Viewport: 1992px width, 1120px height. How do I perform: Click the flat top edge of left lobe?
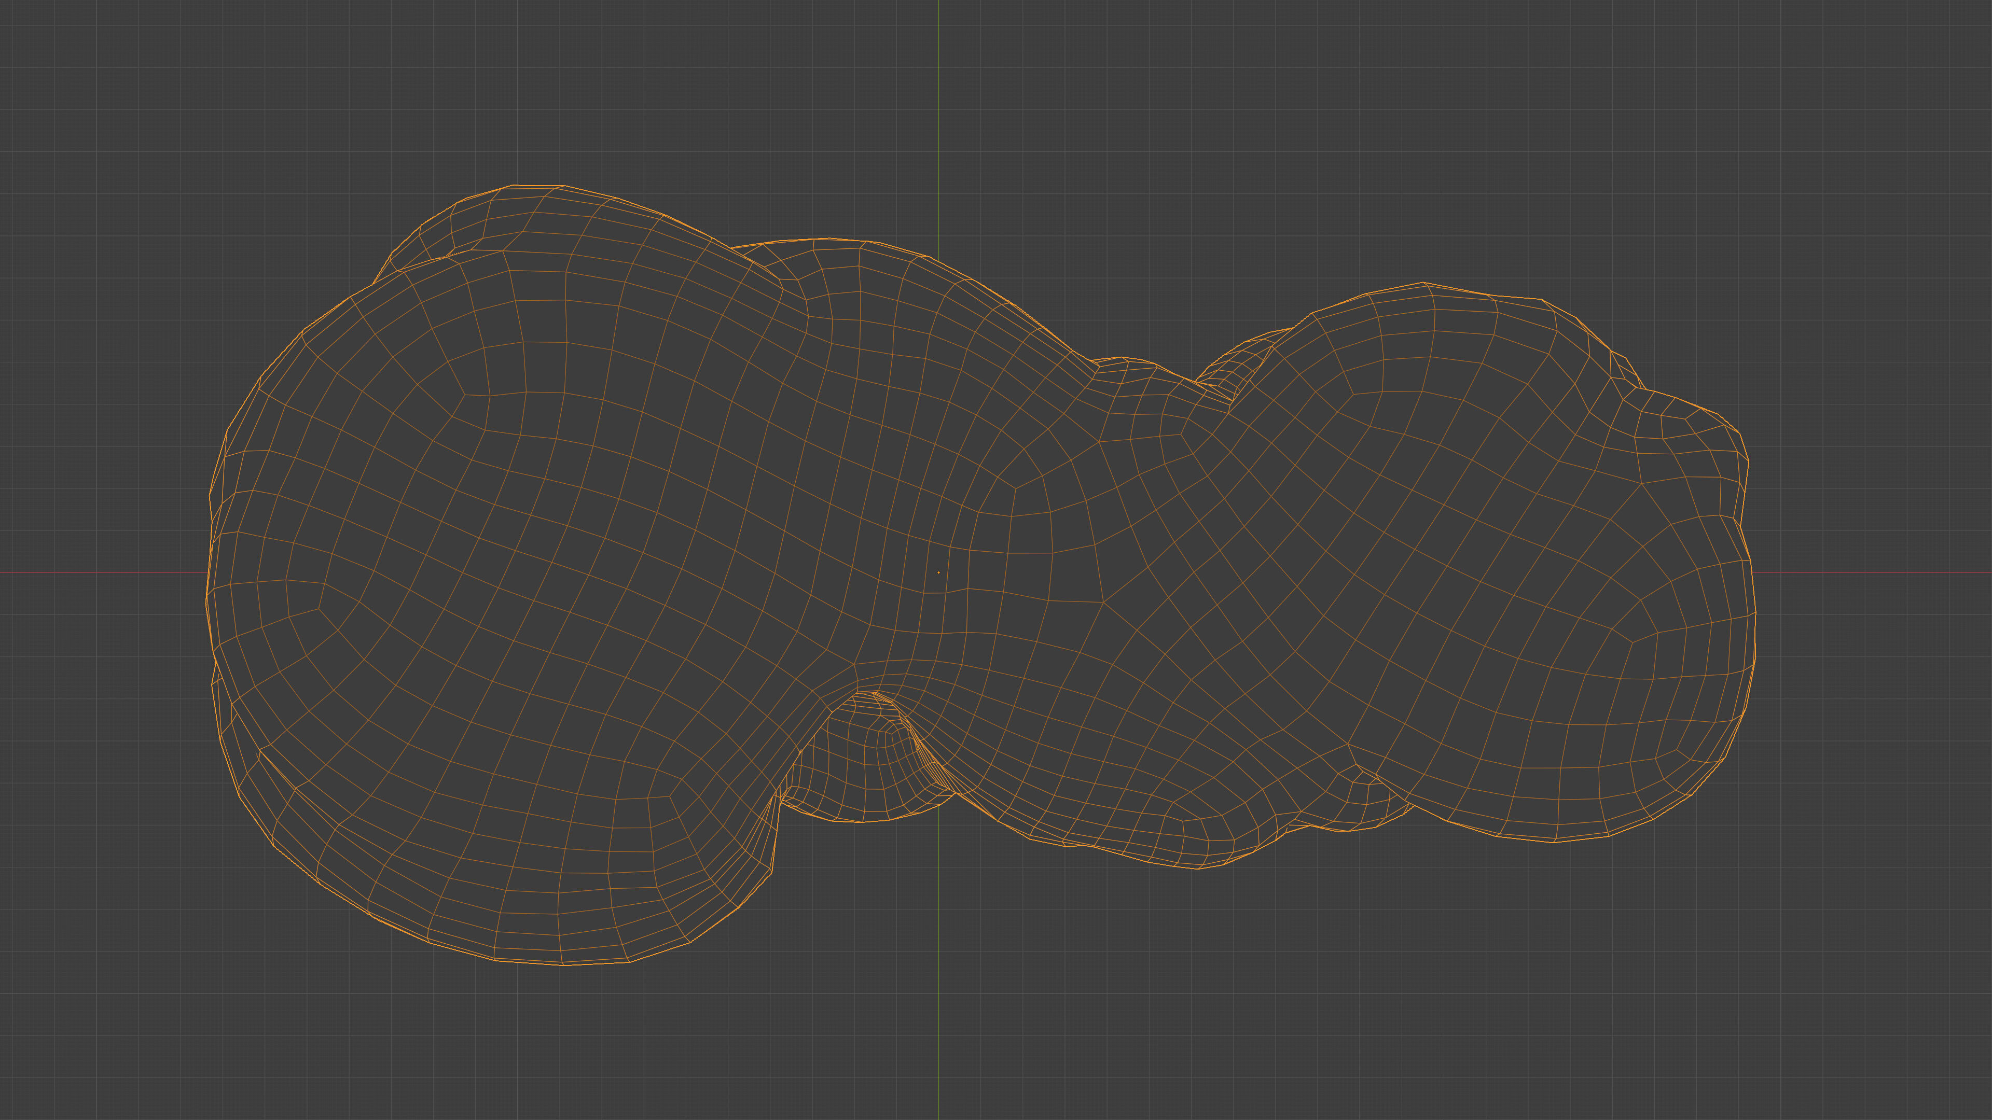click(x=539, y=186)
